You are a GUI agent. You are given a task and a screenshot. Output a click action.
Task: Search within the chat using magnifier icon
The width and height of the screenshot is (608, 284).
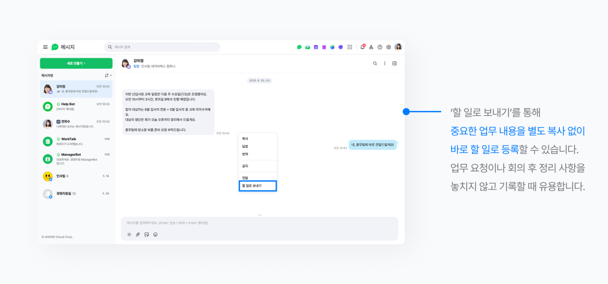(375, 64)
